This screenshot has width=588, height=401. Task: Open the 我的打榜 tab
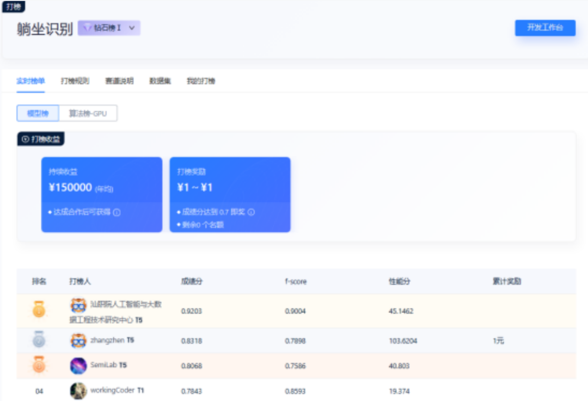coord(201,81)
